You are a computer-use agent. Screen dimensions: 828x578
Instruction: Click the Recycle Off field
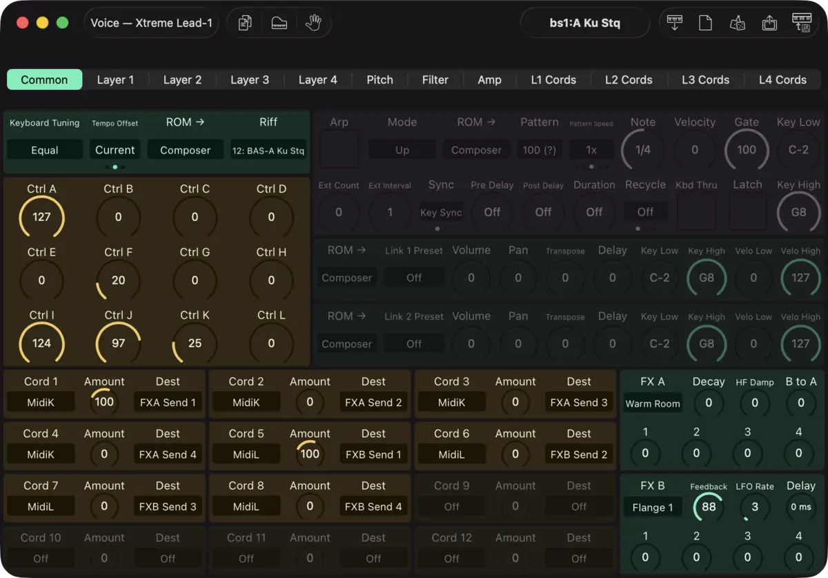pos(645,212)
